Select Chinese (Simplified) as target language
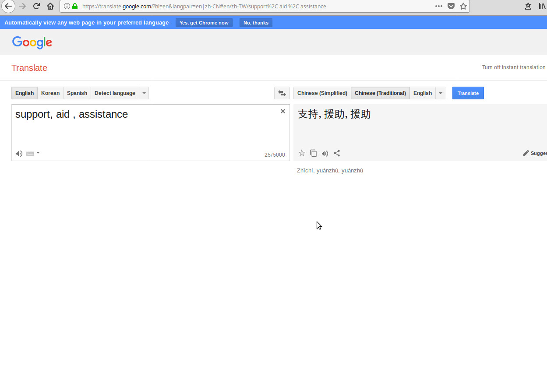The image size is (547, 386). click(322, 93)
